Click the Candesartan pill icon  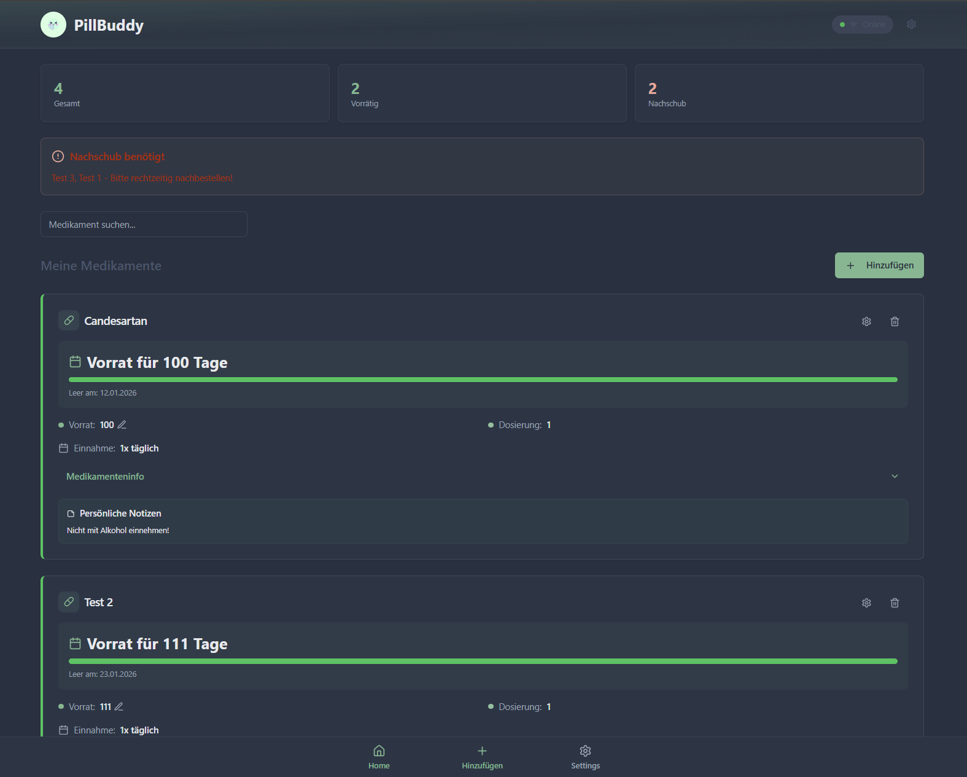(x=69, y=321)
